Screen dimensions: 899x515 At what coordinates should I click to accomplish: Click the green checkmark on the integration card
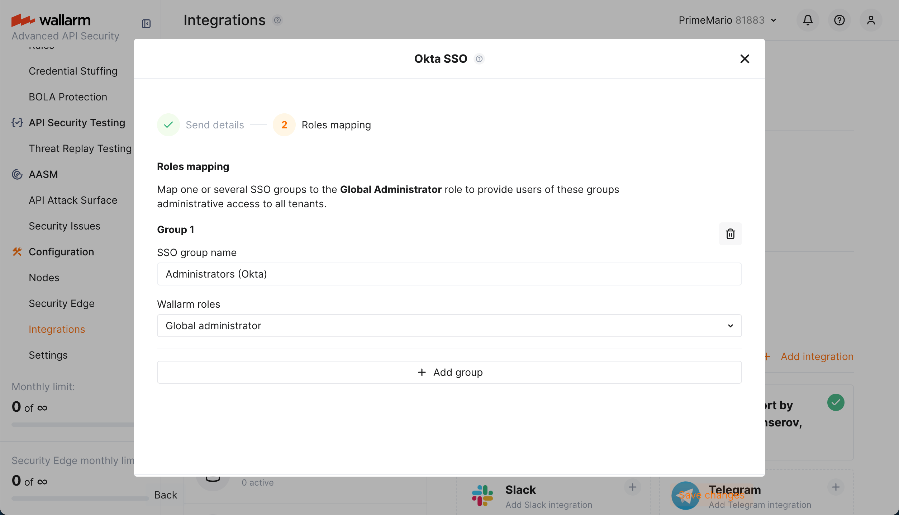836,403
